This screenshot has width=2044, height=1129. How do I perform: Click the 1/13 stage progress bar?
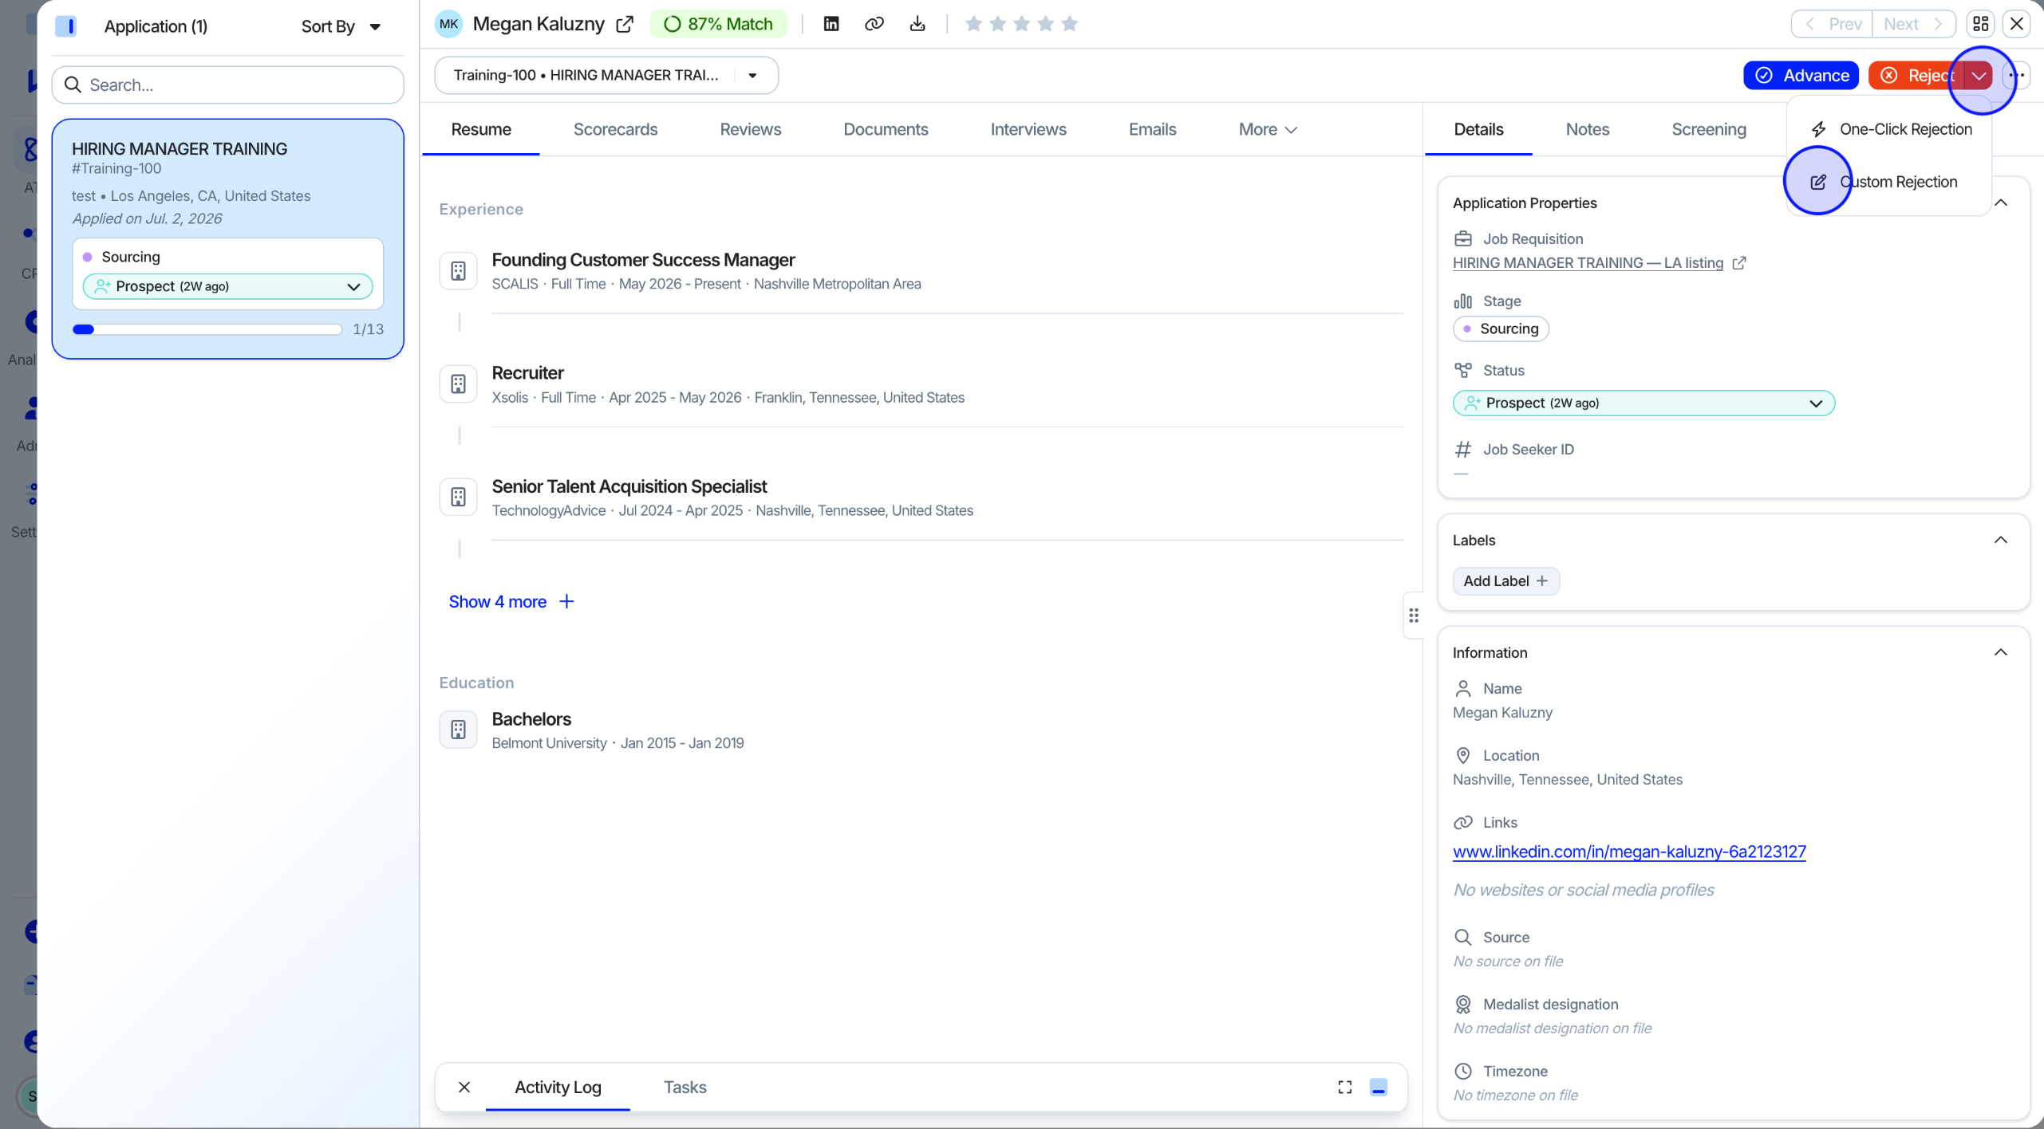point(207,329)
